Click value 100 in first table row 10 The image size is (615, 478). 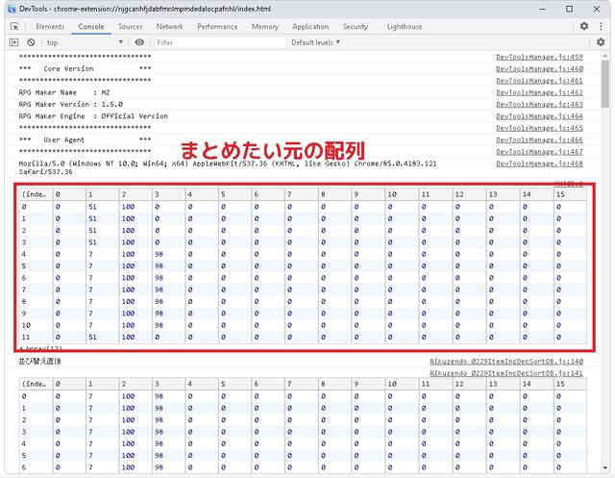tap(128, 325)
